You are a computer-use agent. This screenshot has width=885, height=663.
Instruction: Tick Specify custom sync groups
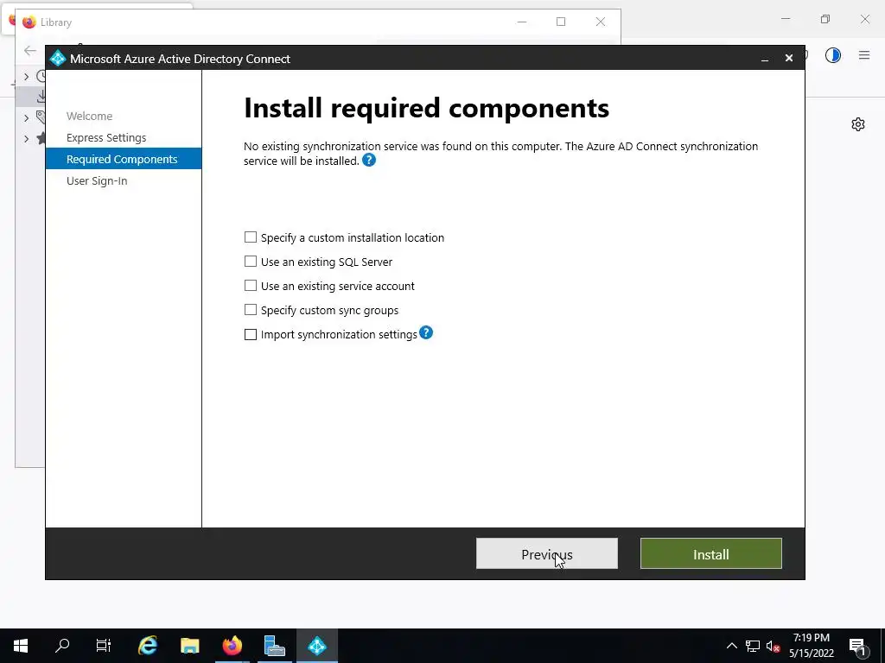point(250,310)
